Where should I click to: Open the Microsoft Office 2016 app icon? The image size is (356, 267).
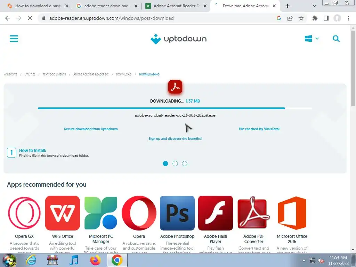(x=292, y=213)
